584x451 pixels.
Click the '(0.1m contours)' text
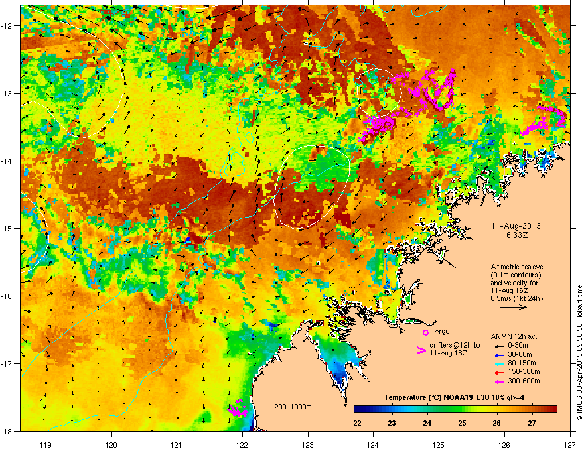point(516,275)
